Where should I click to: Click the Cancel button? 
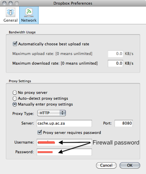click(106, 165)
